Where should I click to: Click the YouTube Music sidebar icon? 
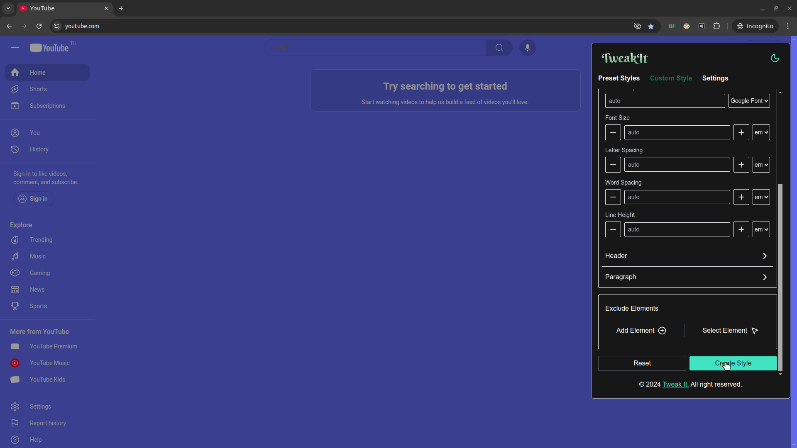point(15,363)
